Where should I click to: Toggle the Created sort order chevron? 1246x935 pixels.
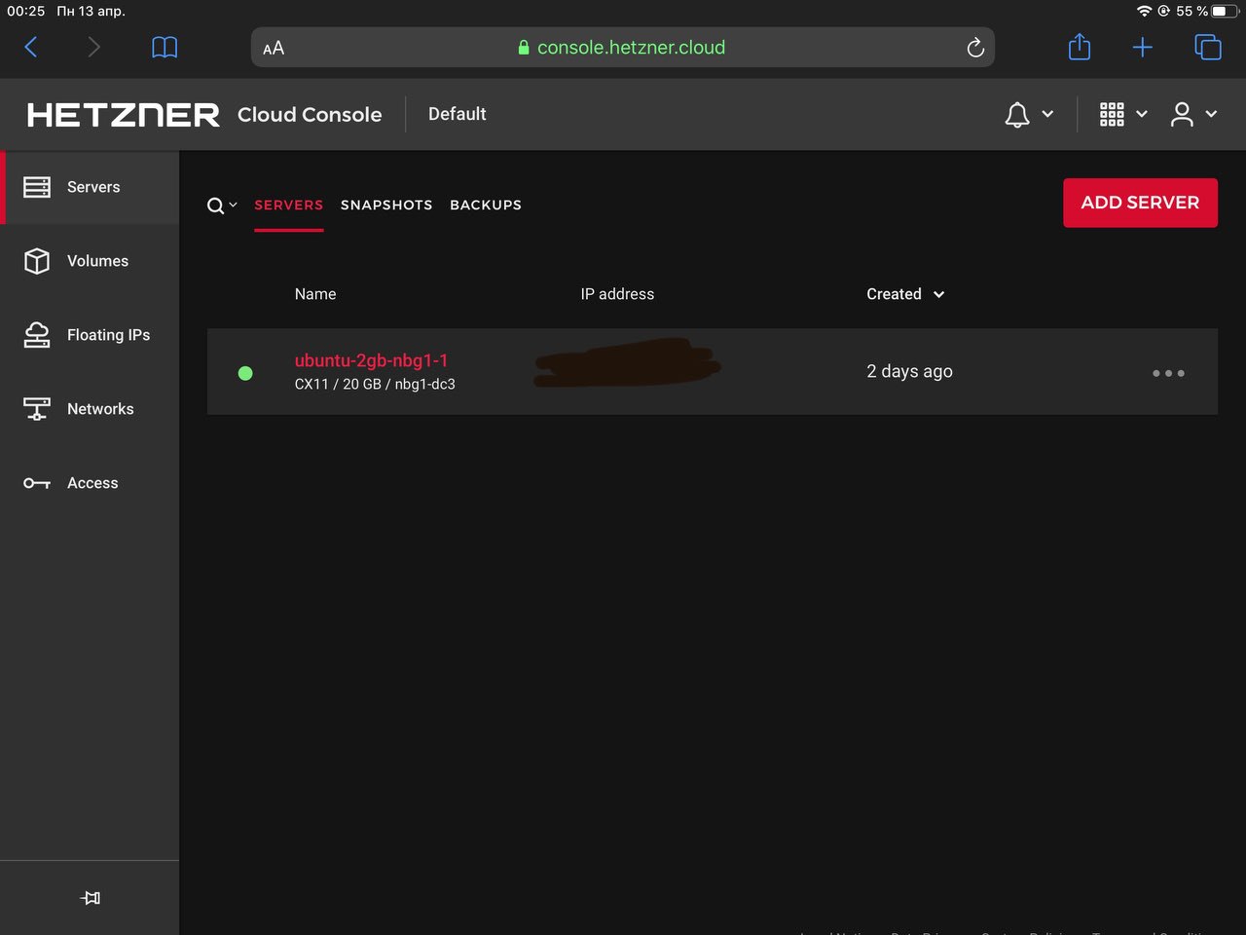[938, 294]
